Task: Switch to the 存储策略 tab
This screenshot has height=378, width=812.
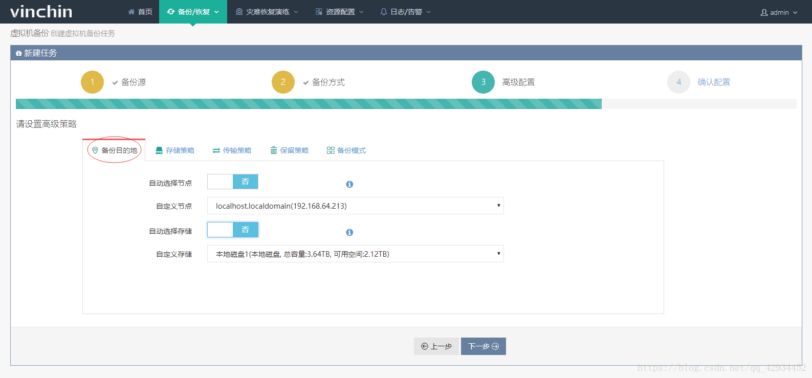Action: pyautogui.click(x=175, y=150)
